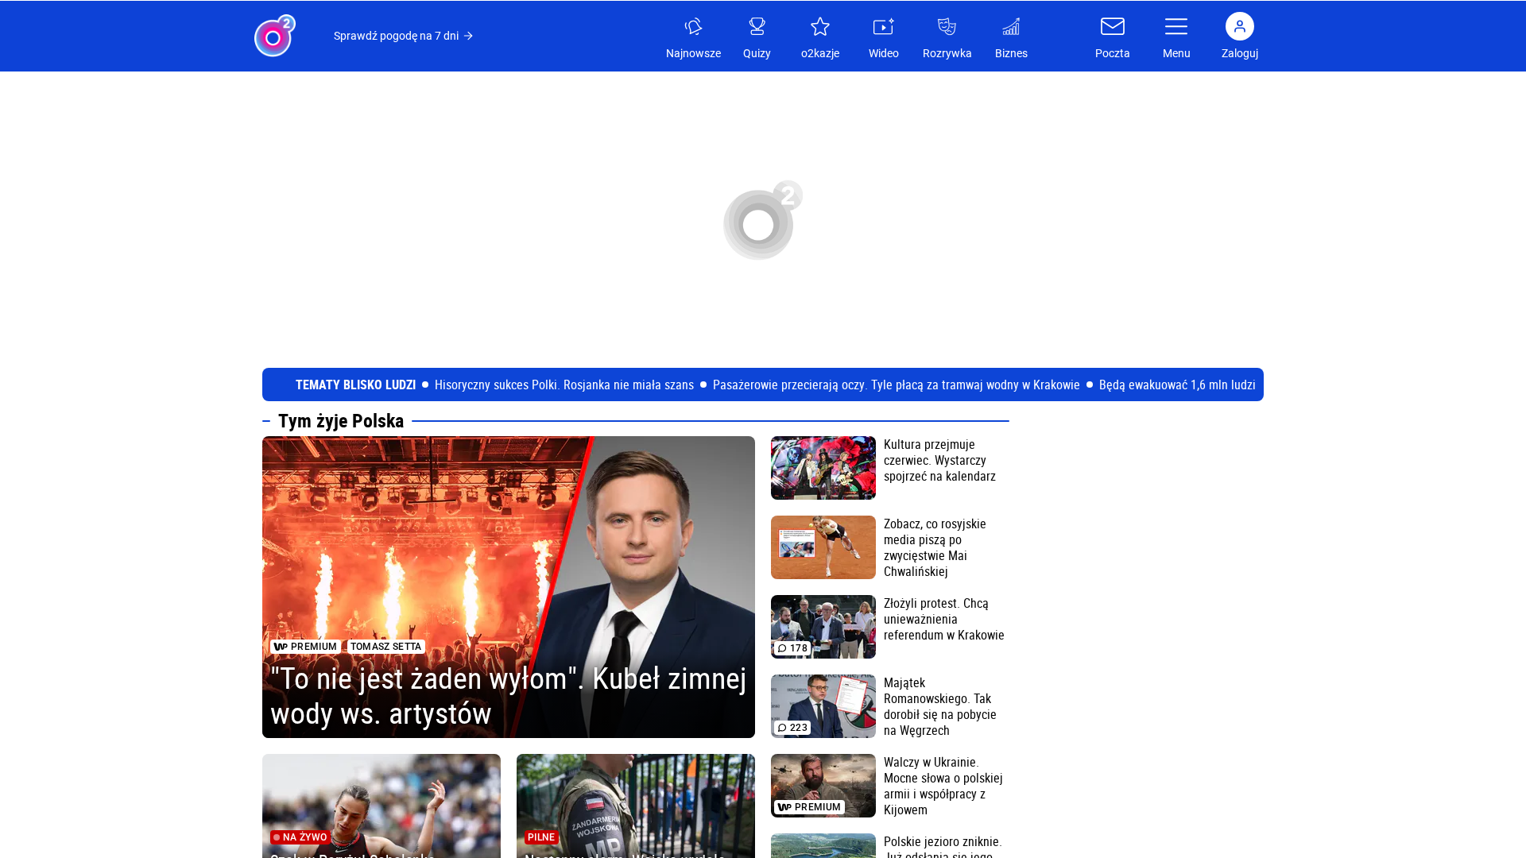The image size is (1526, 858).
Task: Click the Rozrywka menu label
Action: click(947, 53)
